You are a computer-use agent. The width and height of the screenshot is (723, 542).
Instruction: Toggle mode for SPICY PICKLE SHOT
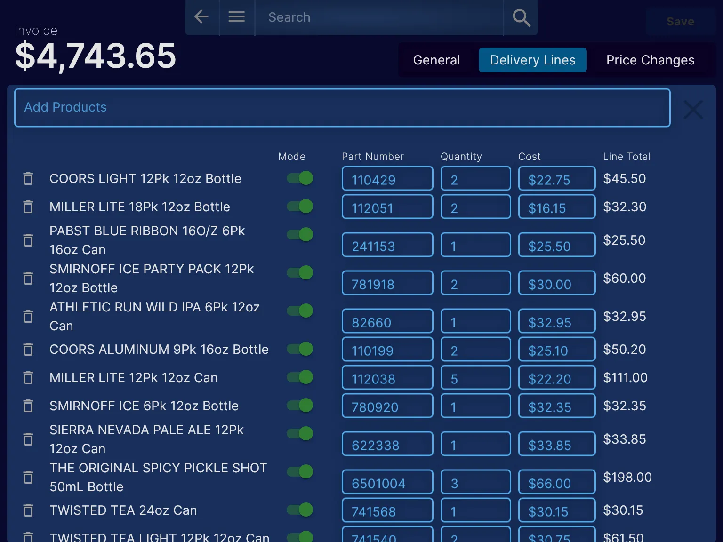pos(300,471)
